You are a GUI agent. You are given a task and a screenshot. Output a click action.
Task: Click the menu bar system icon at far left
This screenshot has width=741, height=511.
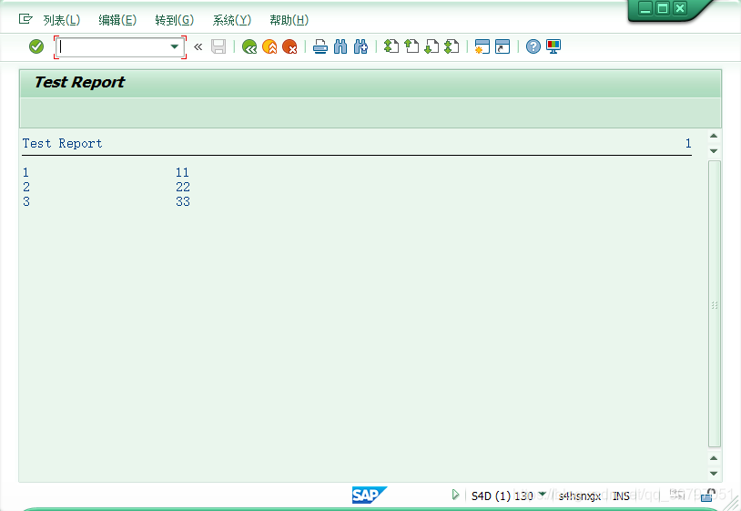point(25,19)
